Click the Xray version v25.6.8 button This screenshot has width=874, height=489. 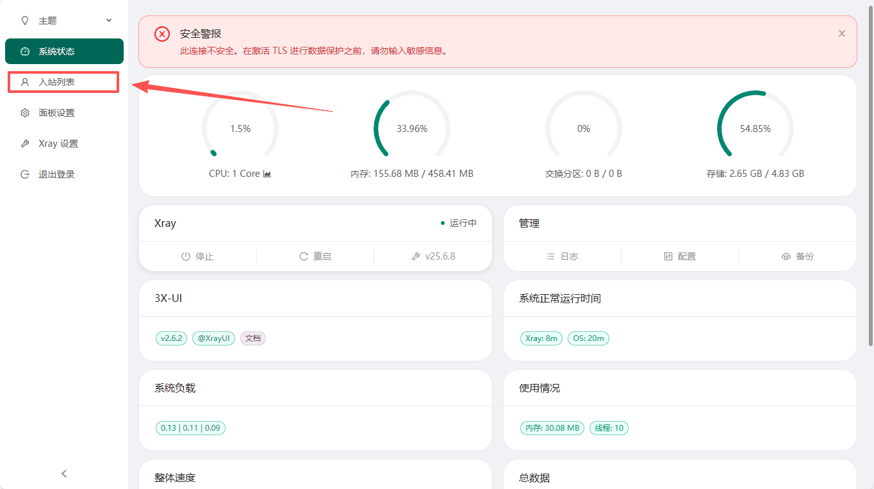433,256
